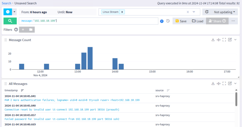Open the time range presets dropdown arrow
The width and height of the screenshot is (242, 127).
[14, 12]
